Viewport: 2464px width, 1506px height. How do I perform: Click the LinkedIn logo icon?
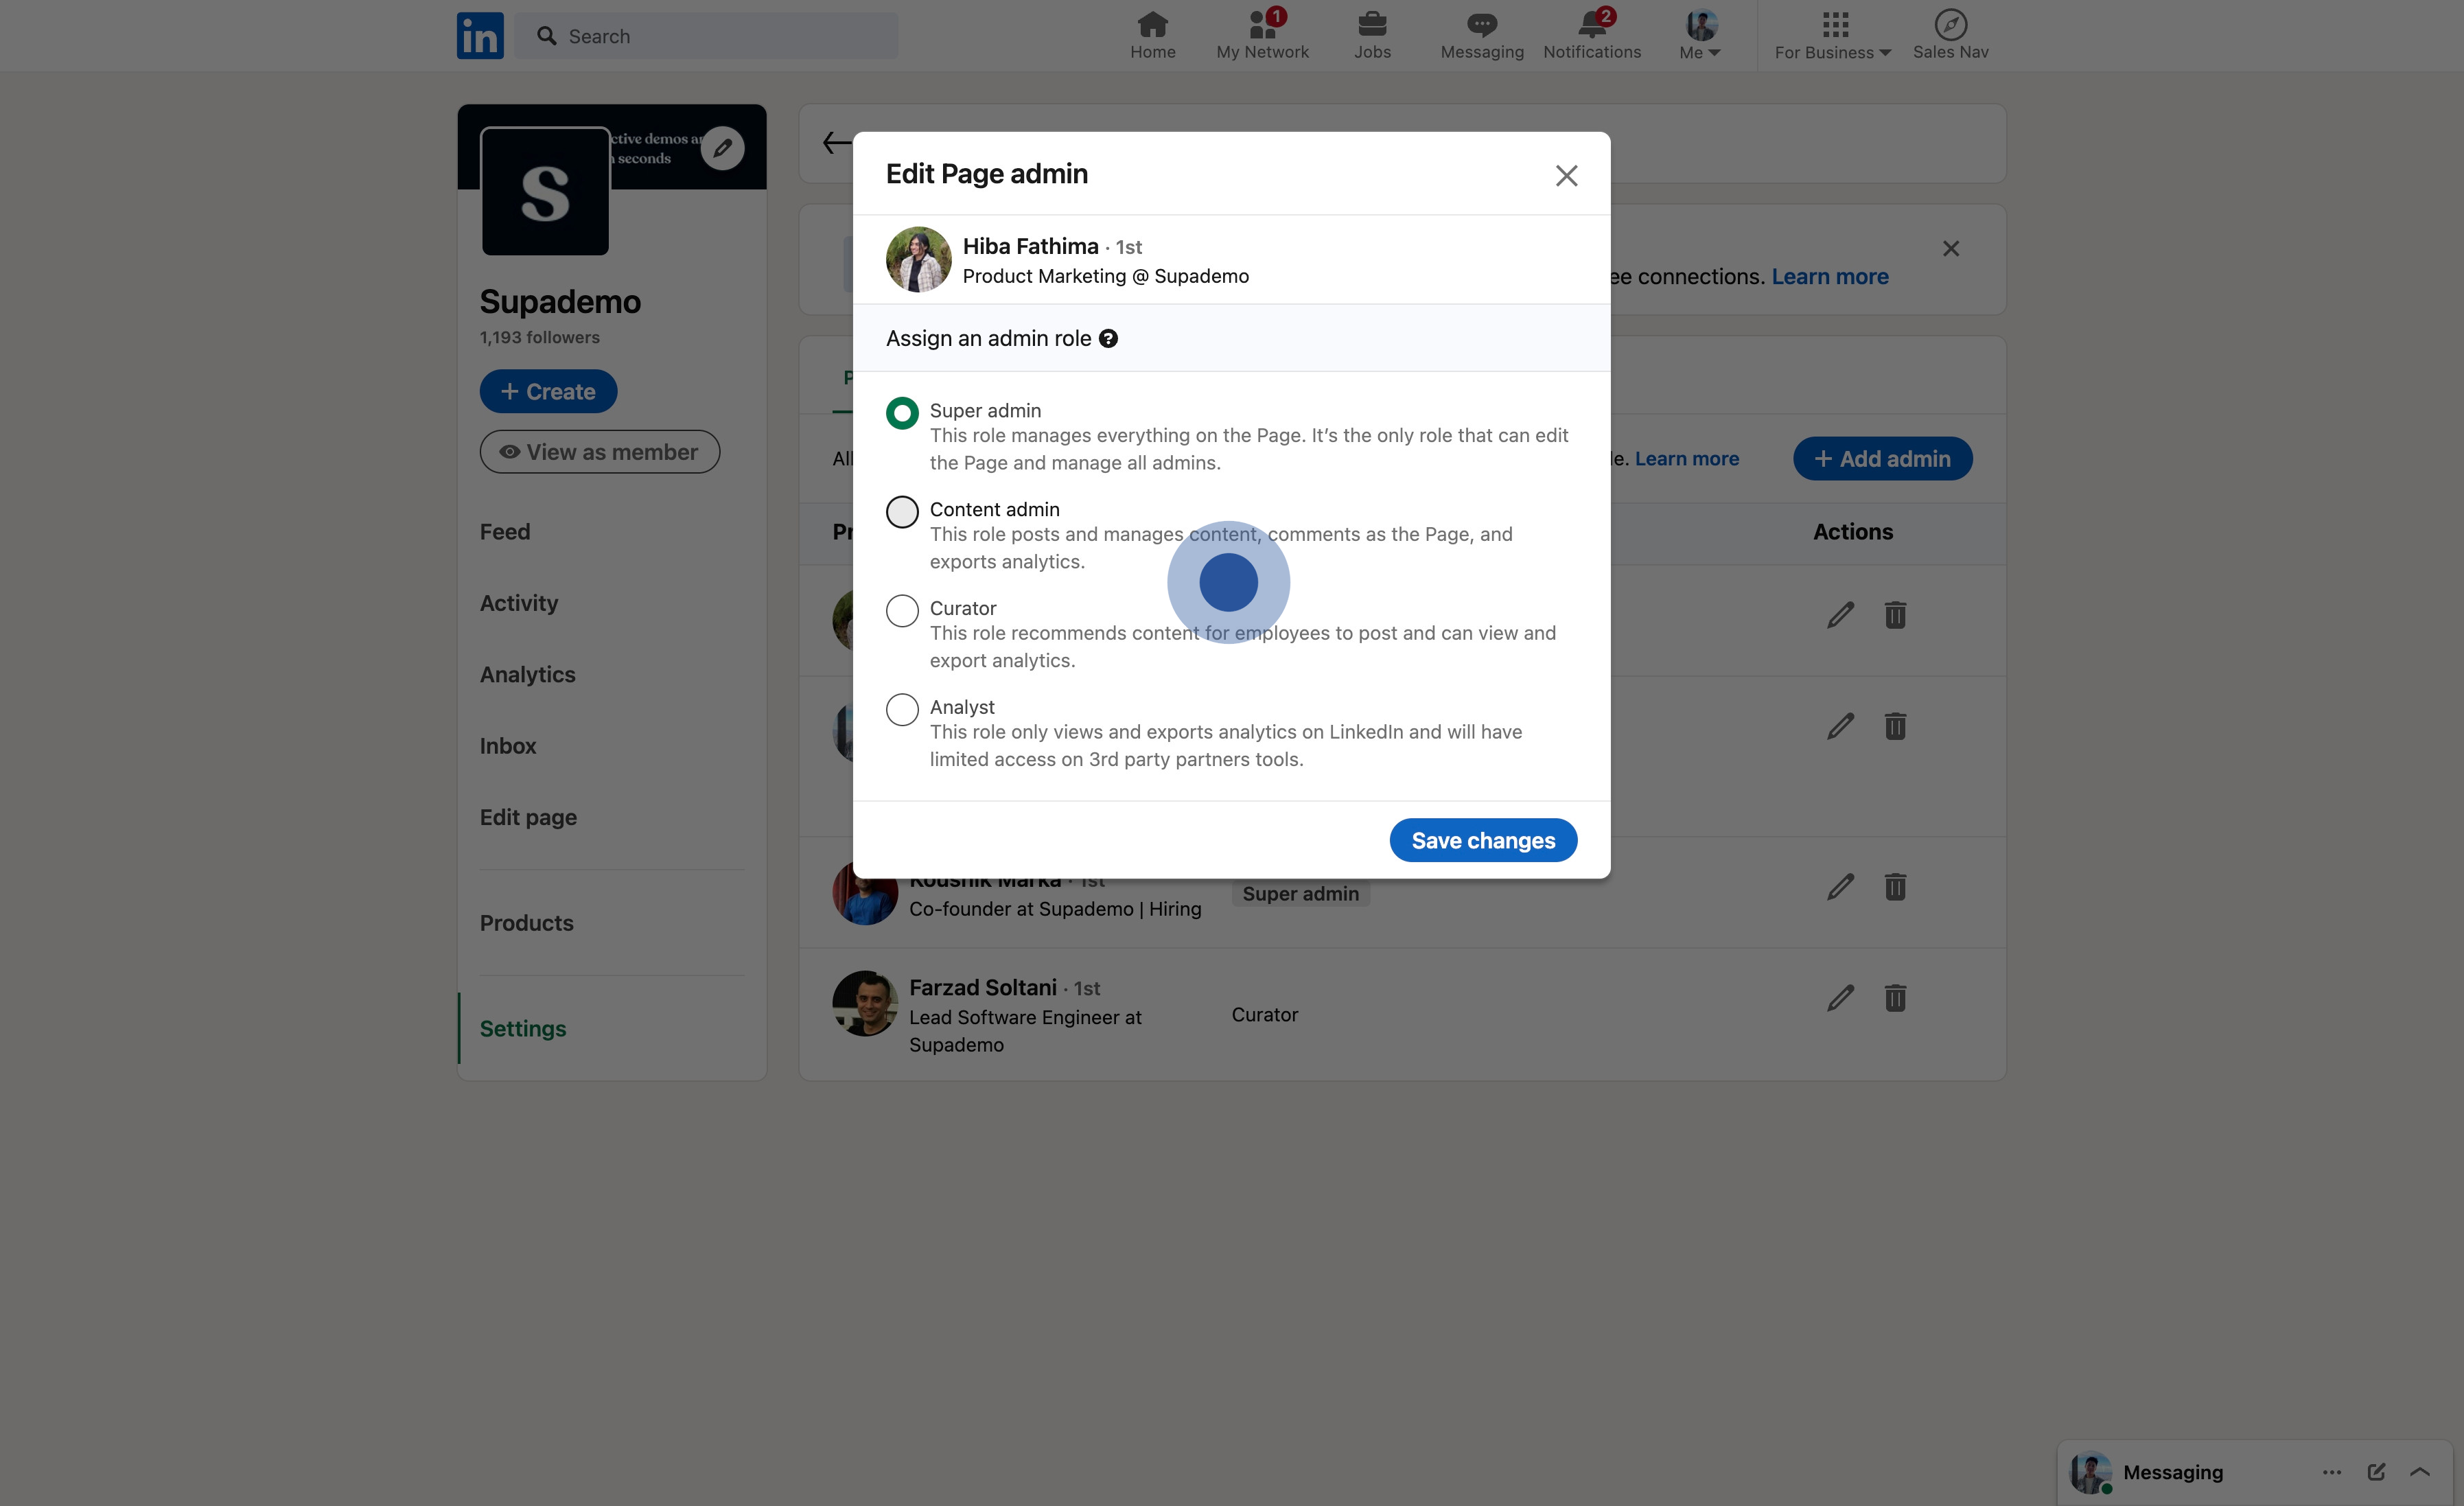480,36
